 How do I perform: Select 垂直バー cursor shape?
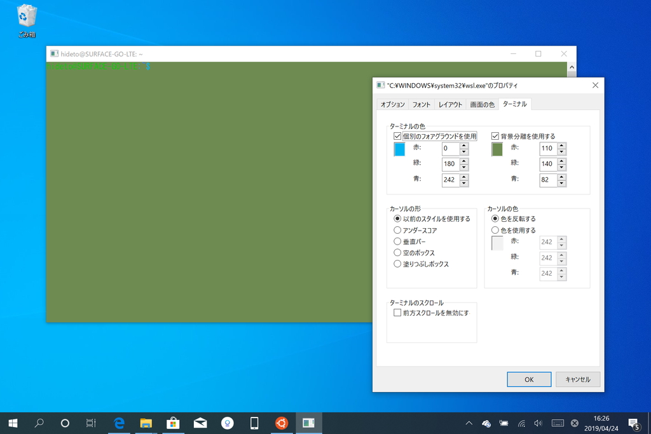(x=397, y=241)
